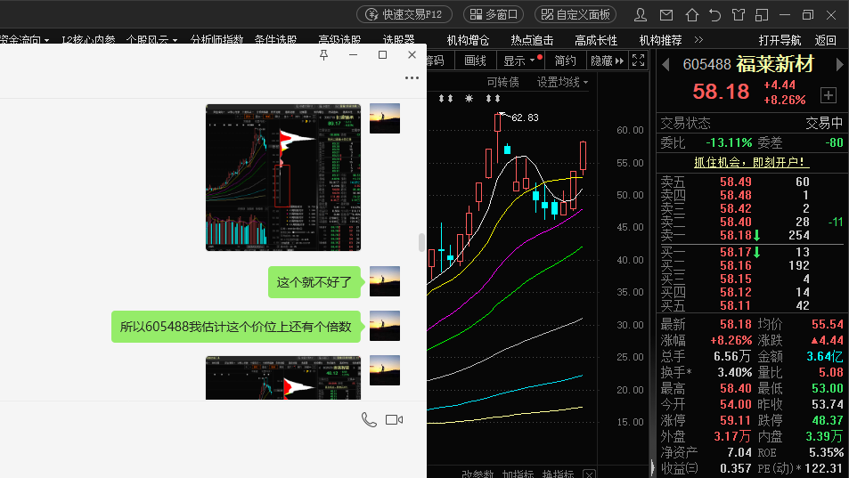The height and width of the screenshot is (478, 849).
Task: Add 福莱新材 to watchlist with plus icon
Action: pyautogui.click(x=828, y=94)
